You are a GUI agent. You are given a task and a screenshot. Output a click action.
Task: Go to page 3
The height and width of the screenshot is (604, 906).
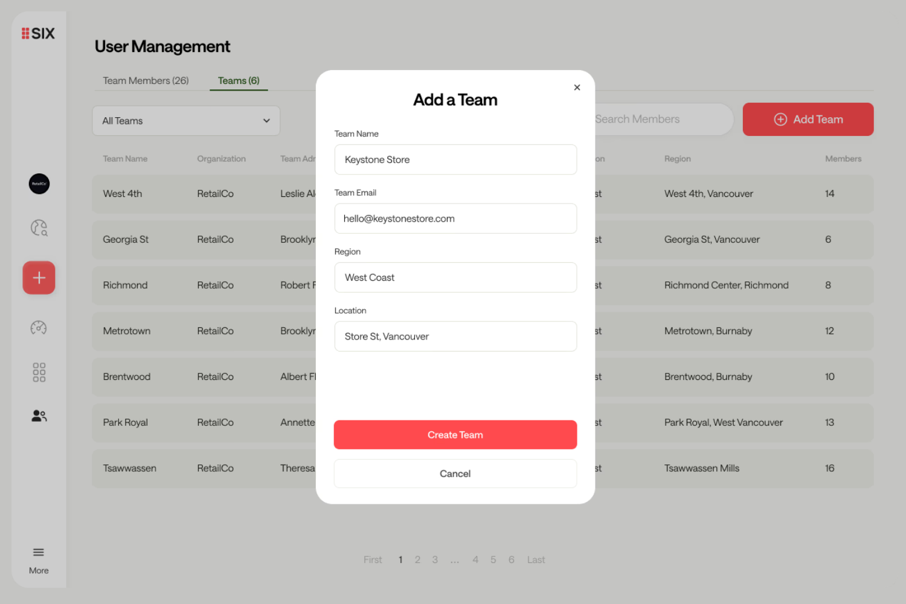pos(435,560)
